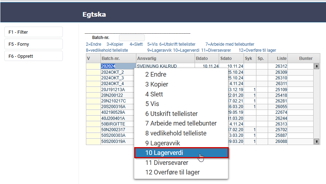
Task: Click the Ansvarlig column header
Action: 165,58
